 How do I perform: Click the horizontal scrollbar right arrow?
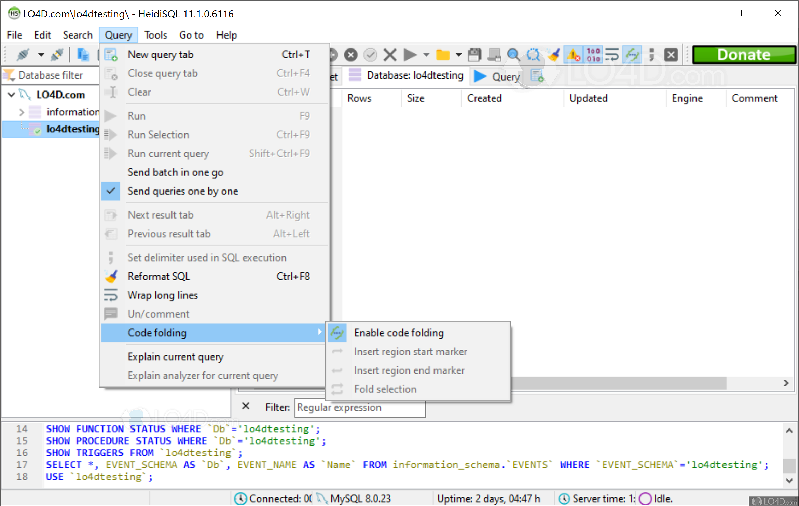pos(786,383)
